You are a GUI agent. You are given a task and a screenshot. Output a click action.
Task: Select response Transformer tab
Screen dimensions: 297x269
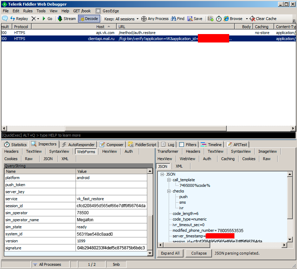pos(168,151)
